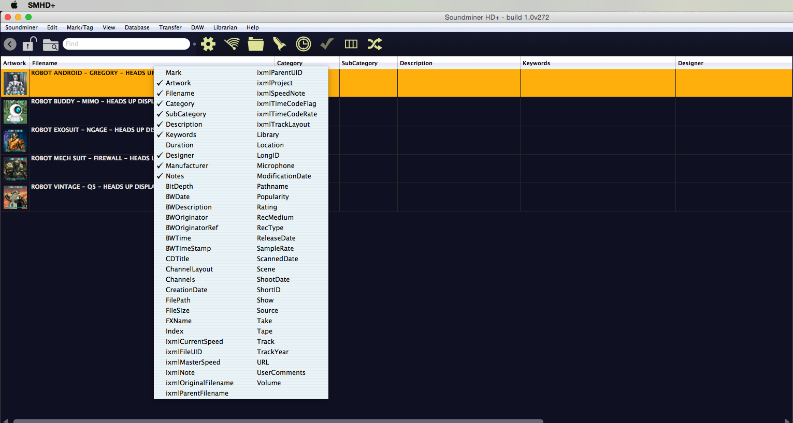Open preferences gear icon
The image size is (793, 423).
(208, 44)
